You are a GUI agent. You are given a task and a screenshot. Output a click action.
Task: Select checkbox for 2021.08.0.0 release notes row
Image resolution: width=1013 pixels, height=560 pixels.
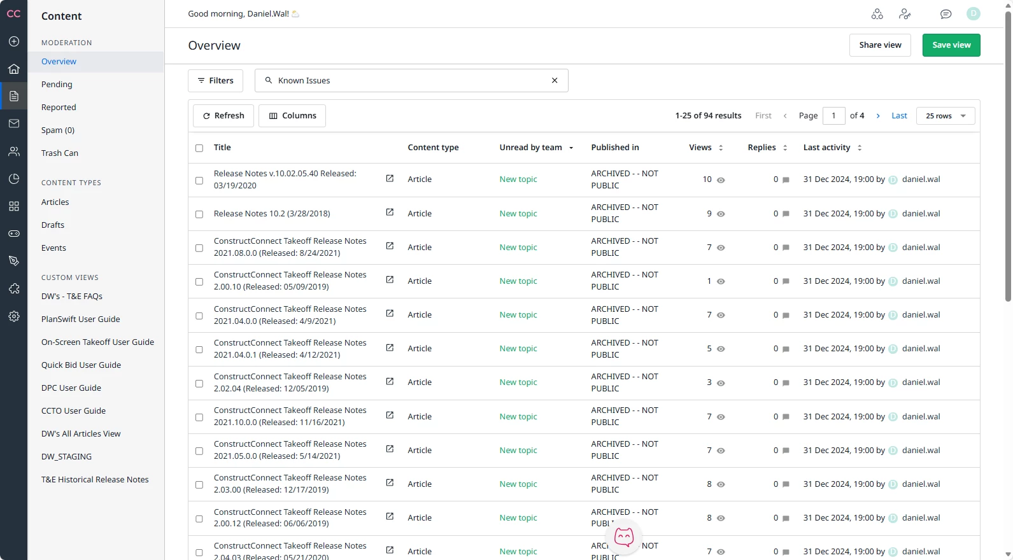(199, 248)
